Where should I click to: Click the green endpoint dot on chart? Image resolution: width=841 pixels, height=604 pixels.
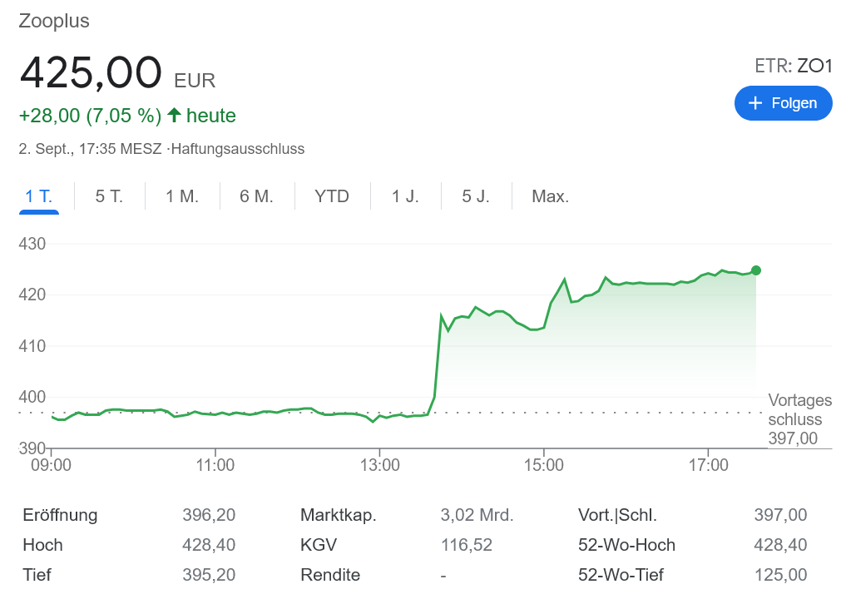click(756, 270)
